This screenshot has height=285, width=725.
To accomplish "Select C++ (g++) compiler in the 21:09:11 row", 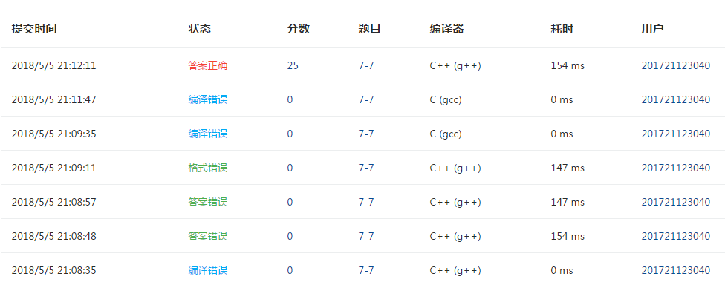I will click(x=455, y=168).
